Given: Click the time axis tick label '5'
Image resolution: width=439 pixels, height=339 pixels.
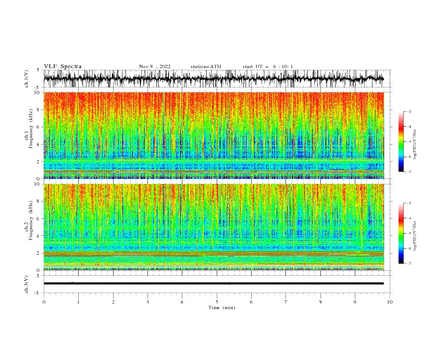Looking at the screenshot, I should pyautogui.click(x=217, y=302).
